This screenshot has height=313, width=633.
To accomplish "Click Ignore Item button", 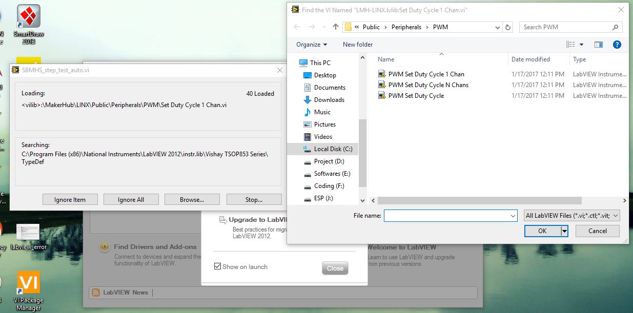I will click(70, 200).
